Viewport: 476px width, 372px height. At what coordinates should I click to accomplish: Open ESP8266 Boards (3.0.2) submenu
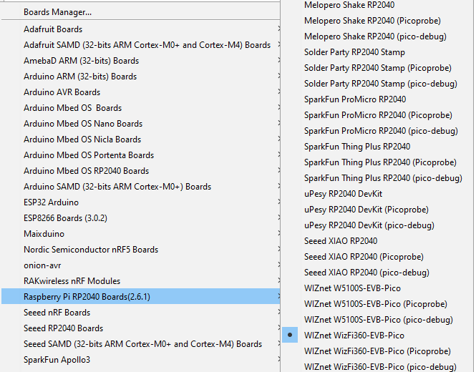(140, 218)
